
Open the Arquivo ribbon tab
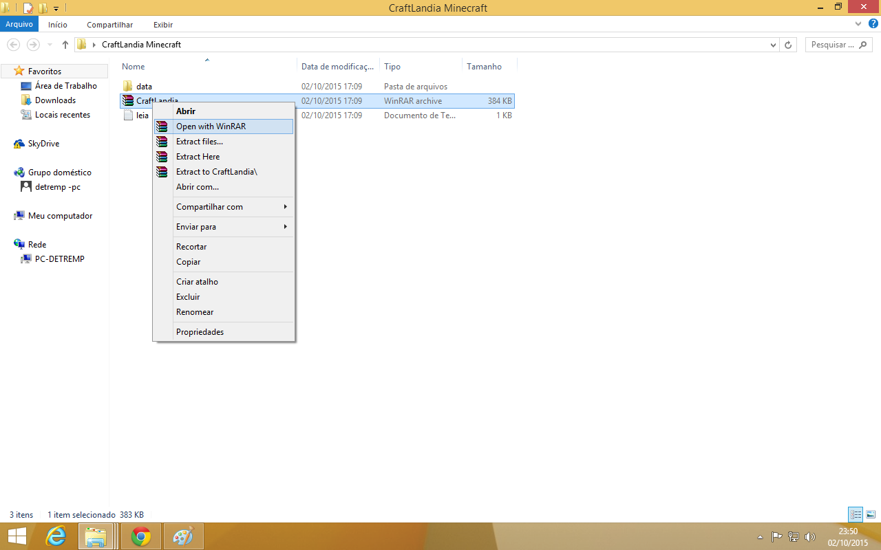(x=19, y=25)
